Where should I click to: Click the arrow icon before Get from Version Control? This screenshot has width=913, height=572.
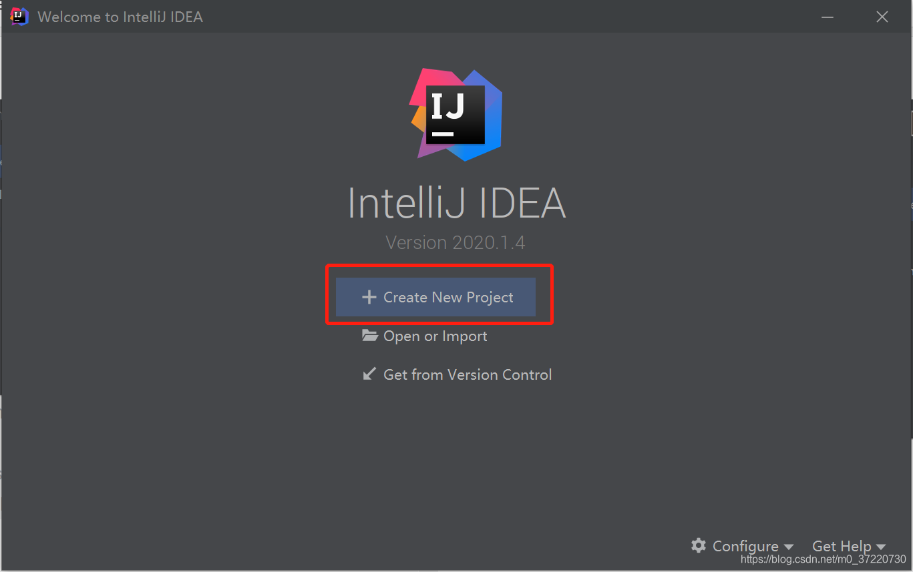[x=369, y=374]
